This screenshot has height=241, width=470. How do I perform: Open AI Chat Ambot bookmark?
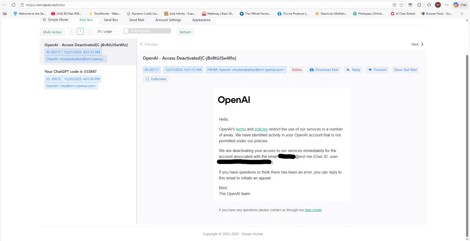(x=403, y=14)
